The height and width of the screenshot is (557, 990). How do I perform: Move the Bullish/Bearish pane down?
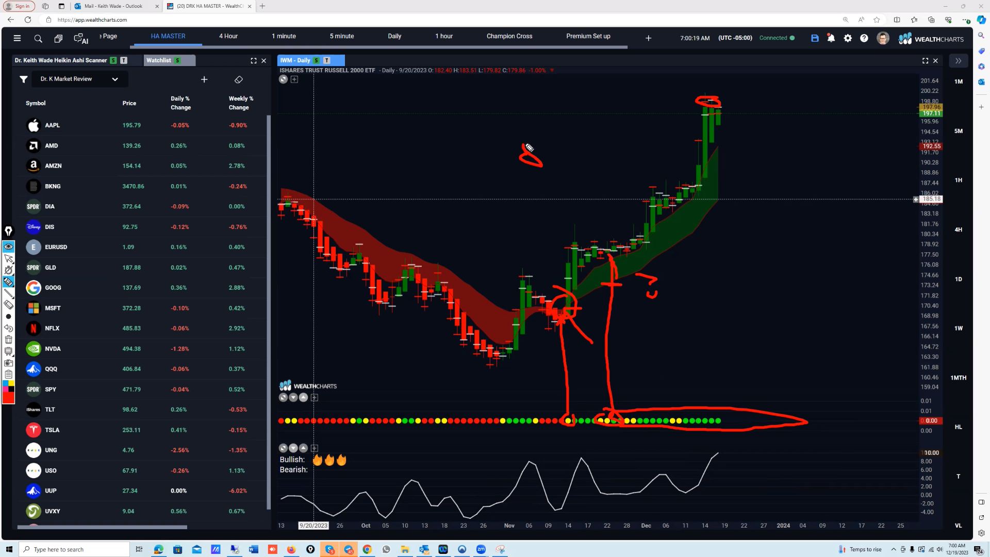click(x=293, y=448)
